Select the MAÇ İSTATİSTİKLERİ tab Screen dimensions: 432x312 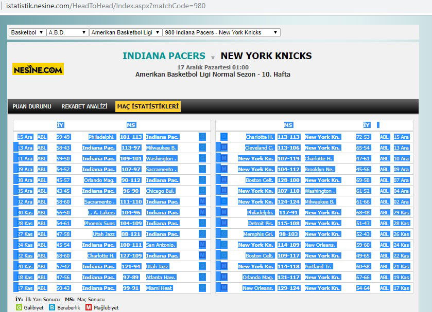(x=148, y=106)
